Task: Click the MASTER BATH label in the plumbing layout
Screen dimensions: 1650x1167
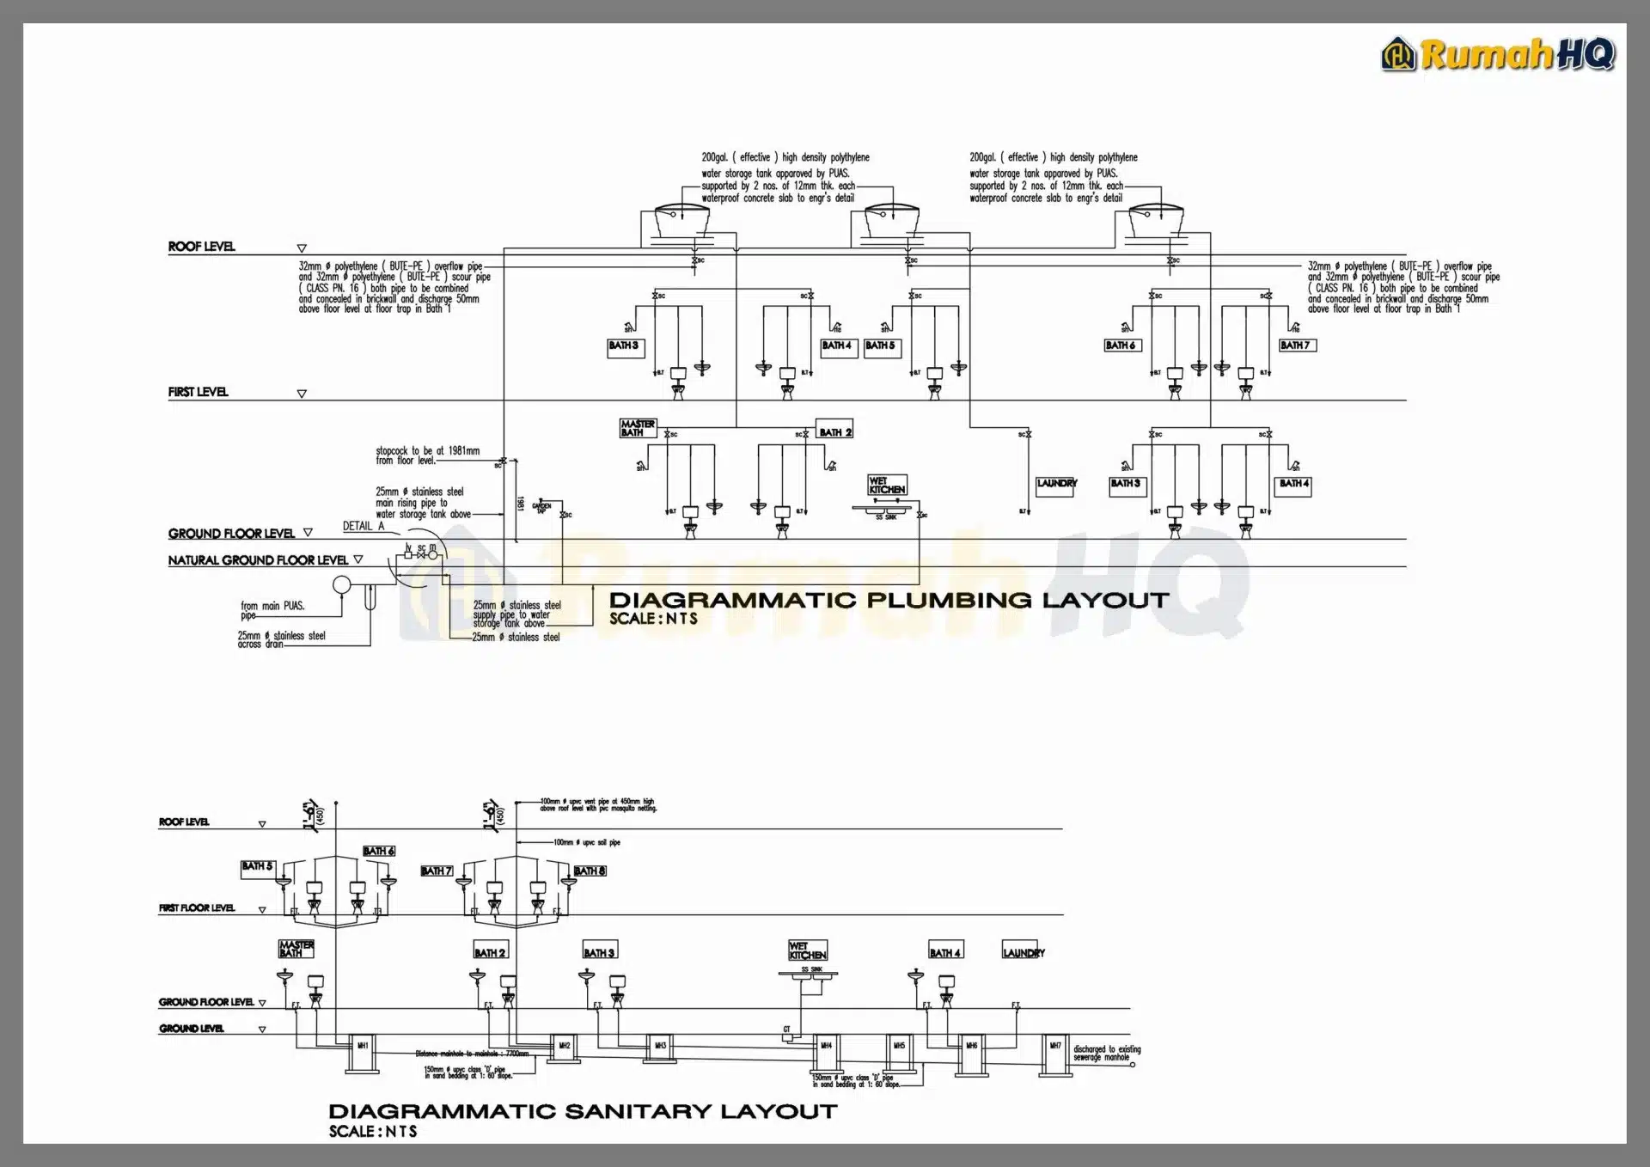Action: [x=638, y=428]
